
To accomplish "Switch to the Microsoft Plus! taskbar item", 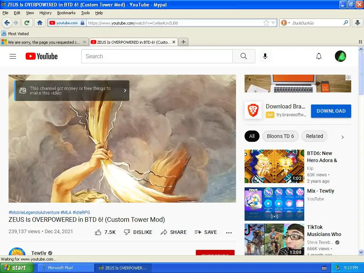I will 66,268.
